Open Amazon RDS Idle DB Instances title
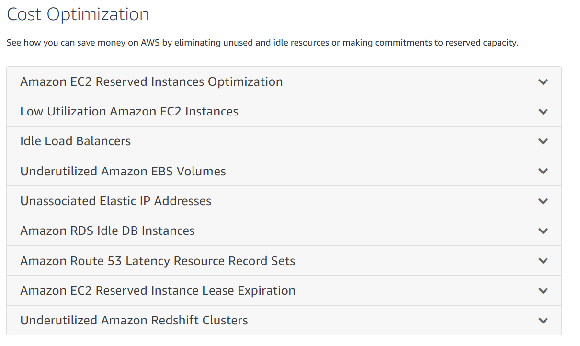This screenshot has width=580, height=346. coord(107,231)
